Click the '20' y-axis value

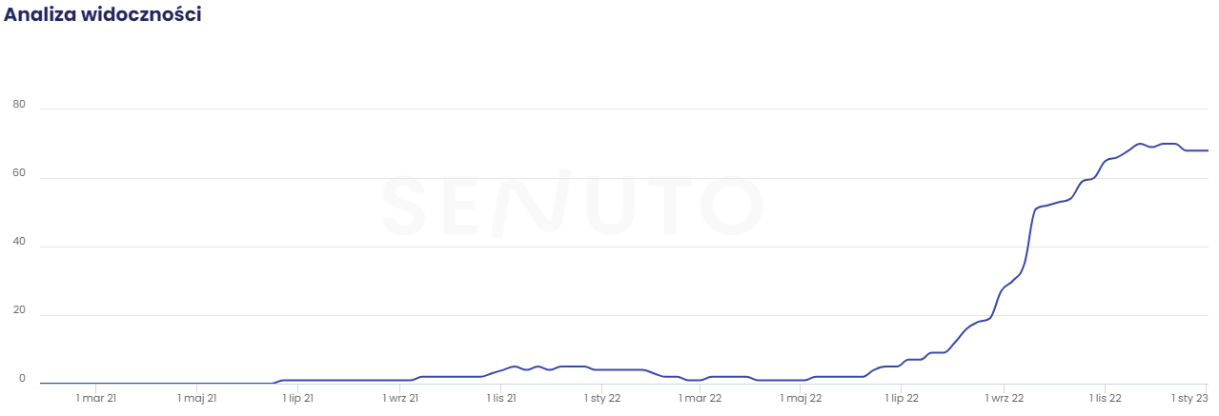(x=18, y=310)
